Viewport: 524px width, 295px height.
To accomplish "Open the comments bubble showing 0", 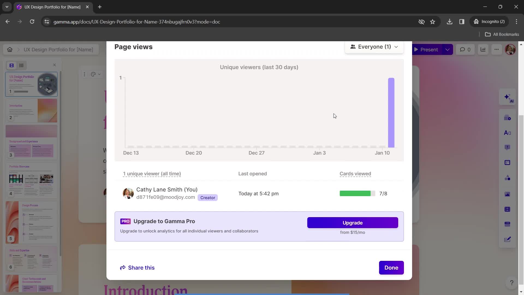I will click(465, 49).
